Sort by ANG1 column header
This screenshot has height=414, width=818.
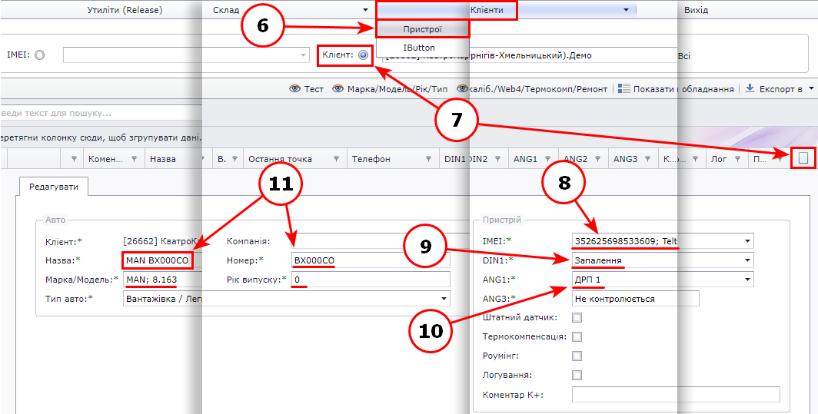coord(525,159)
